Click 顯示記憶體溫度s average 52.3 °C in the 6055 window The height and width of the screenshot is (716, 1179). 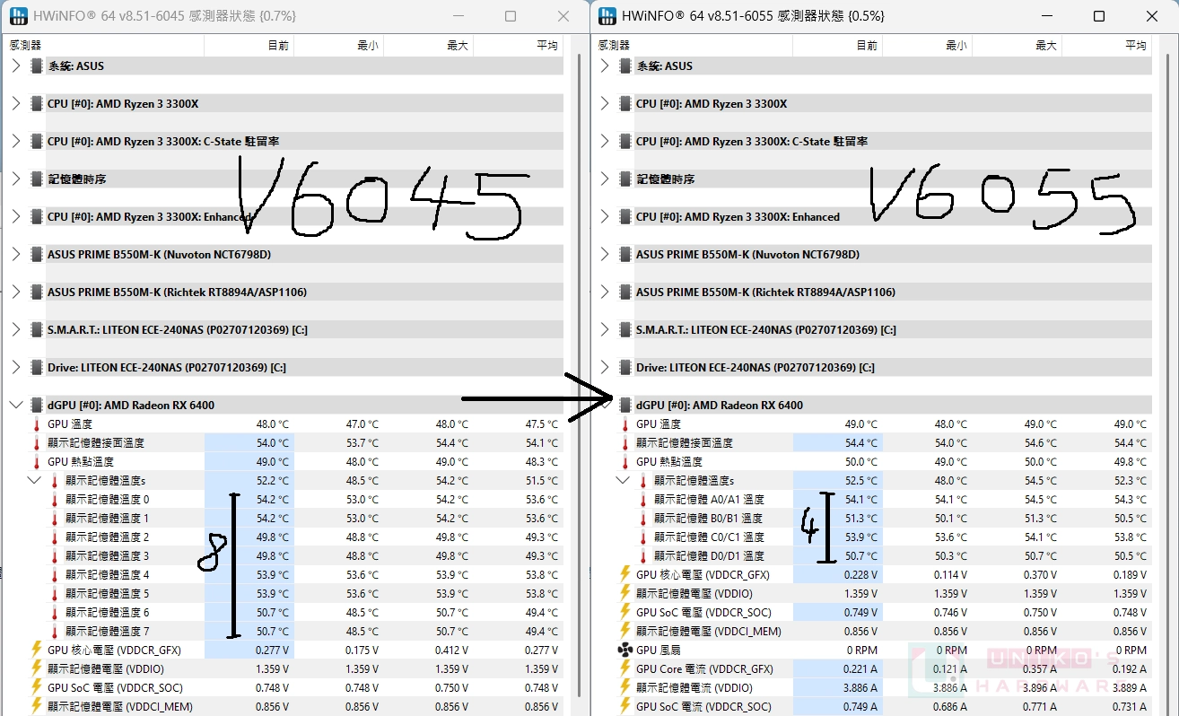click(x=1130, y=480)
